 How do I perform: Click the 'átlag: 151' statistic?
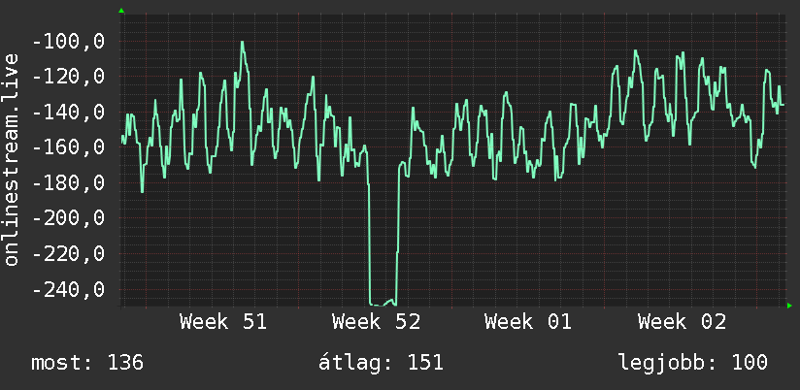(382, 363)
